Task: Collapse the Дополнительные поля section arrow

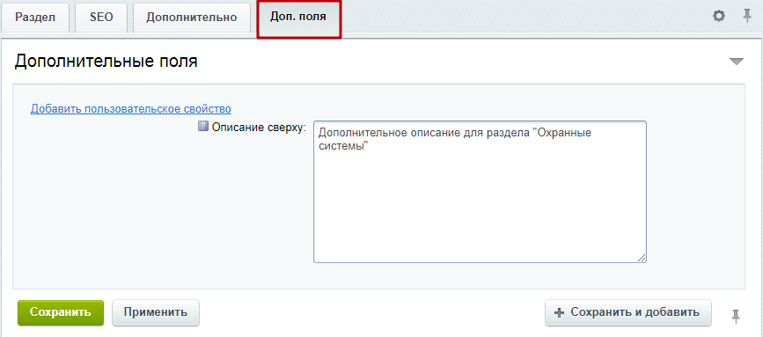Action: [x=737, y=62]
